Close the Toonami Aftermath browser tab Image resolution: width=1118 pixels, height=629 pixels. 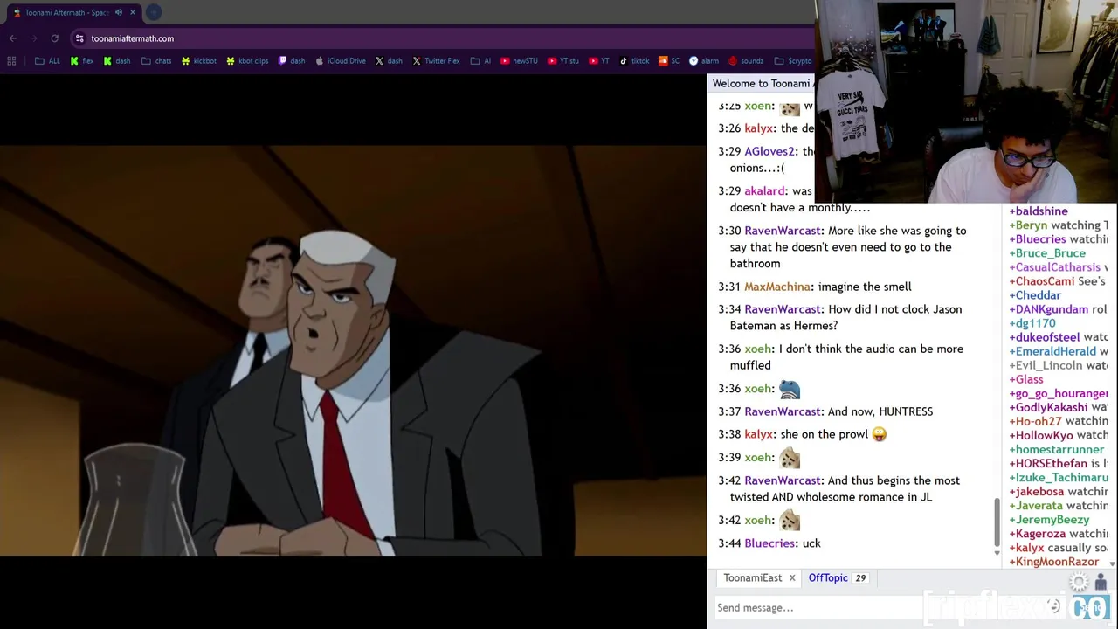(x=133, y=12)
